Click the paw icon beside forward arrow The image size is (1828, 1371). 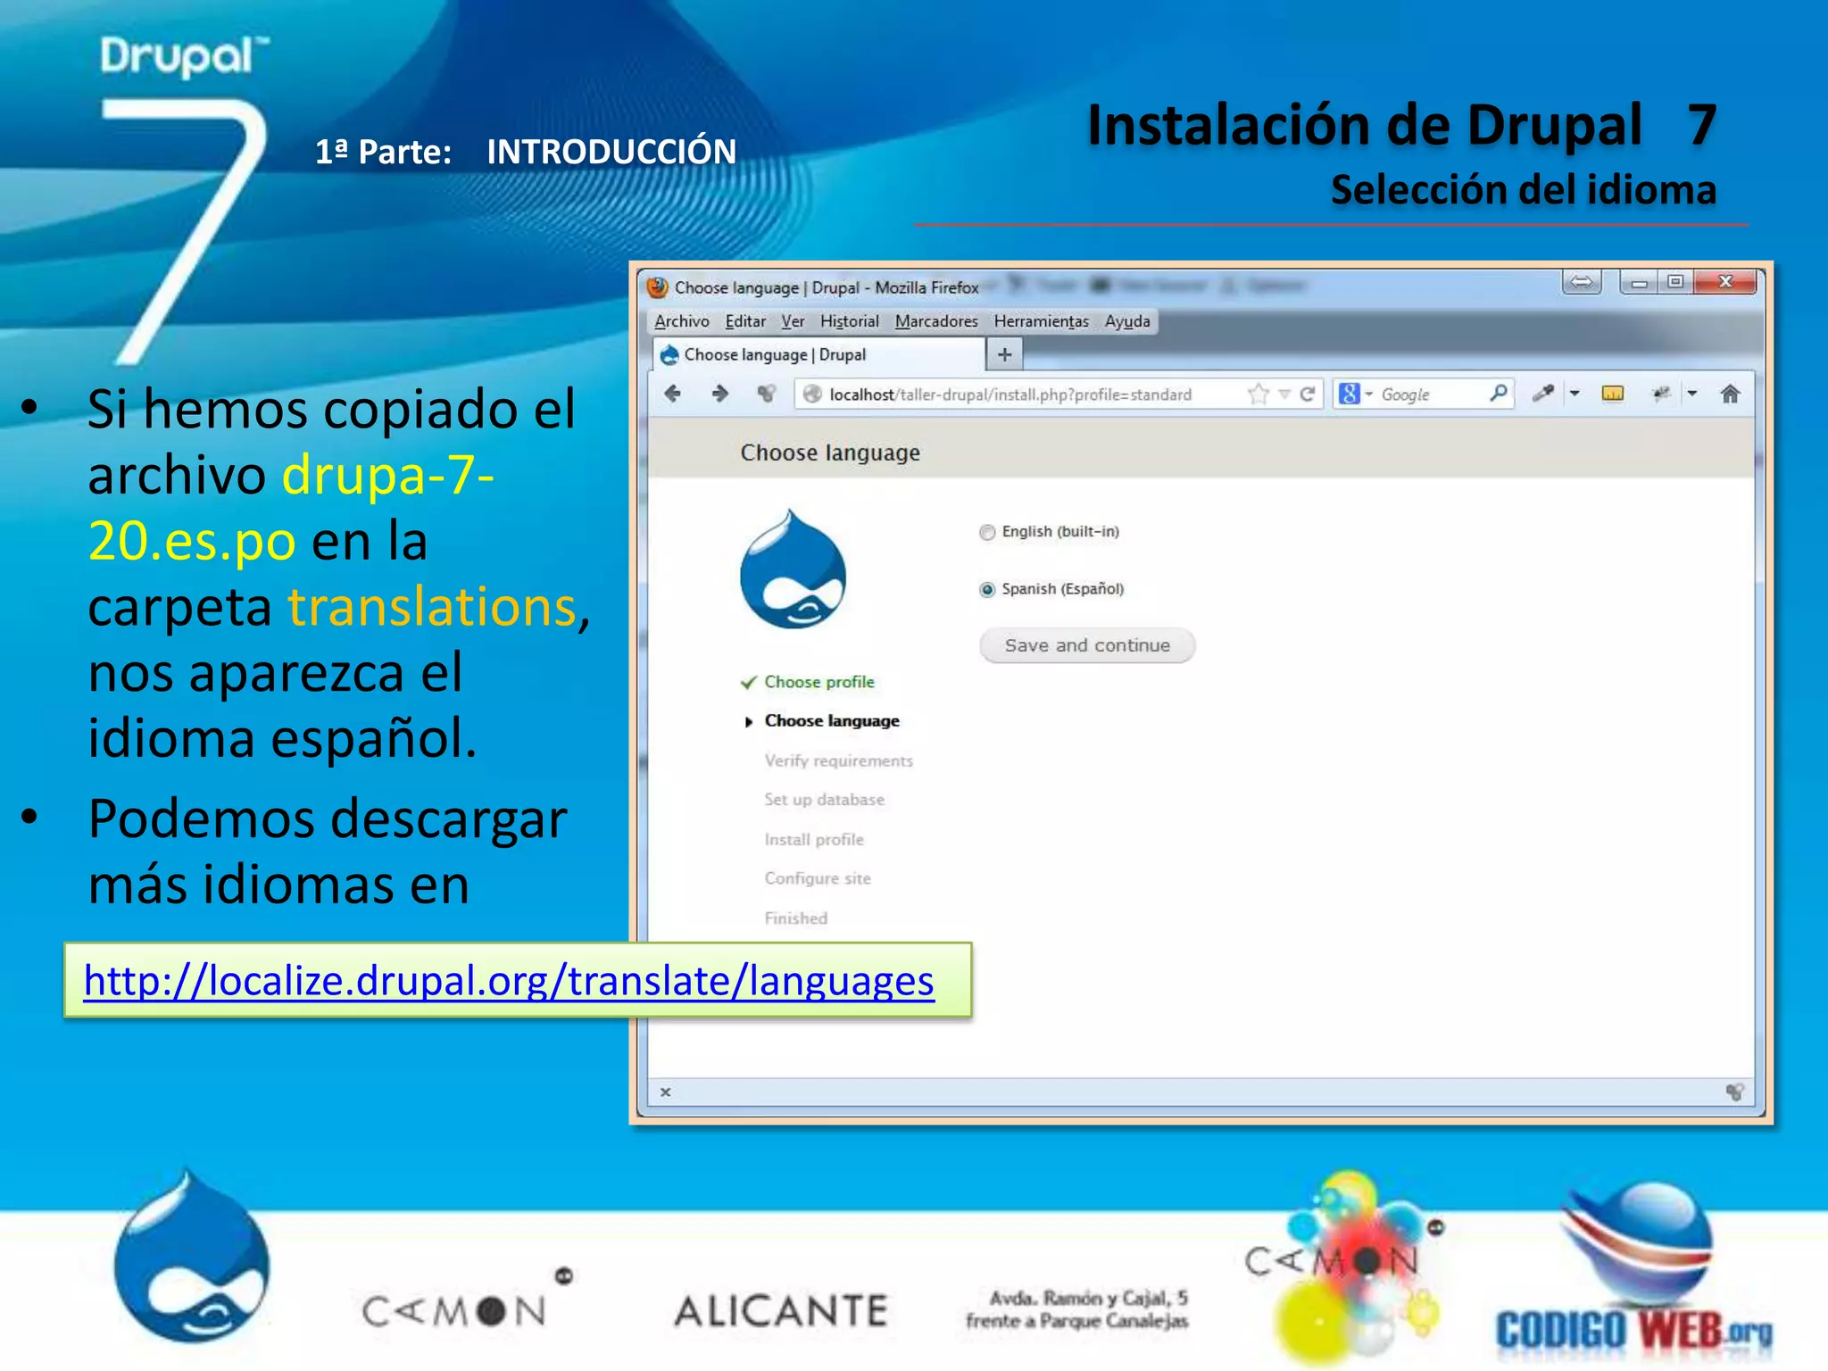766,394
